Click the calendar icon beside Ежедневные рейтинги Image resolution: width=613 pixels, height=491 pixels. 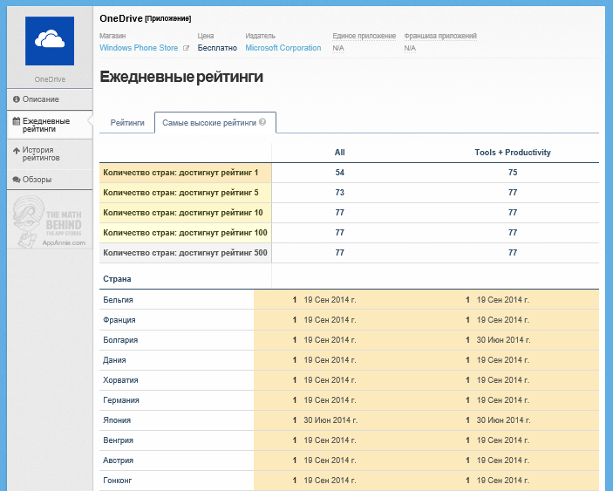17,121
